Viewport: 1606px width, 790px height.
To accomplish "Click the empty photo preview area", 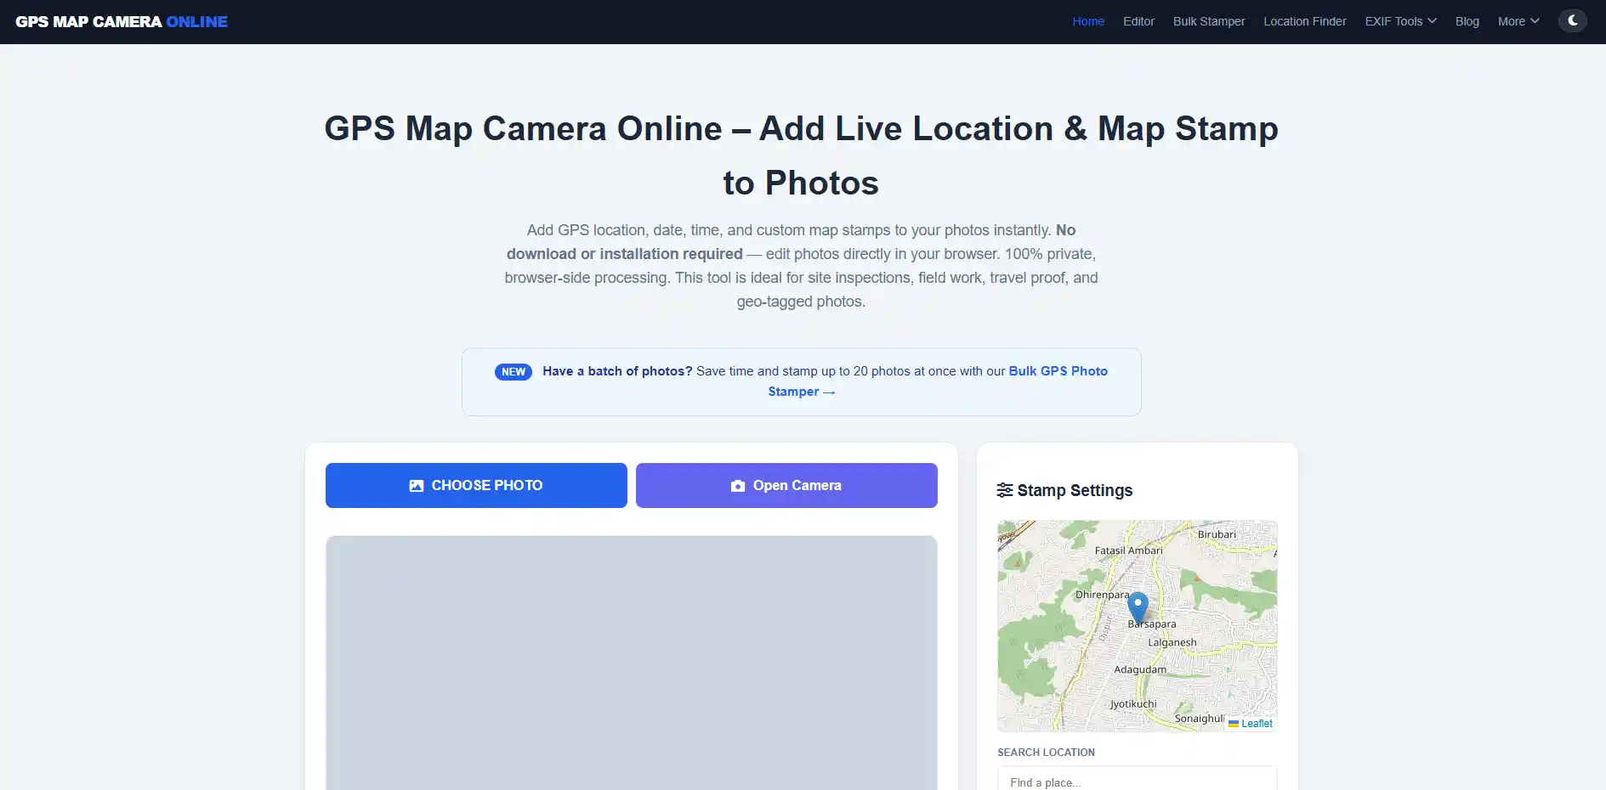I will tap(632, 663).
